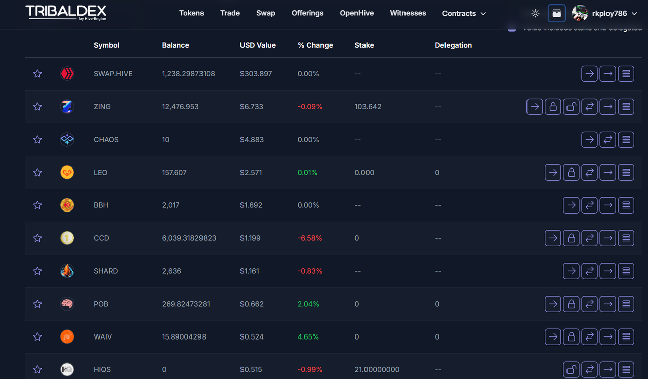This screenshot has width=648, height=379.
Task: Open the OpenHive section
Action: click(x=357, y=13)
